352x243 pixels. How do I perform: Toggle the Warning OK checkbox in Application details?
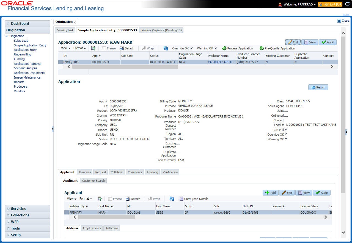pos(286,139)
